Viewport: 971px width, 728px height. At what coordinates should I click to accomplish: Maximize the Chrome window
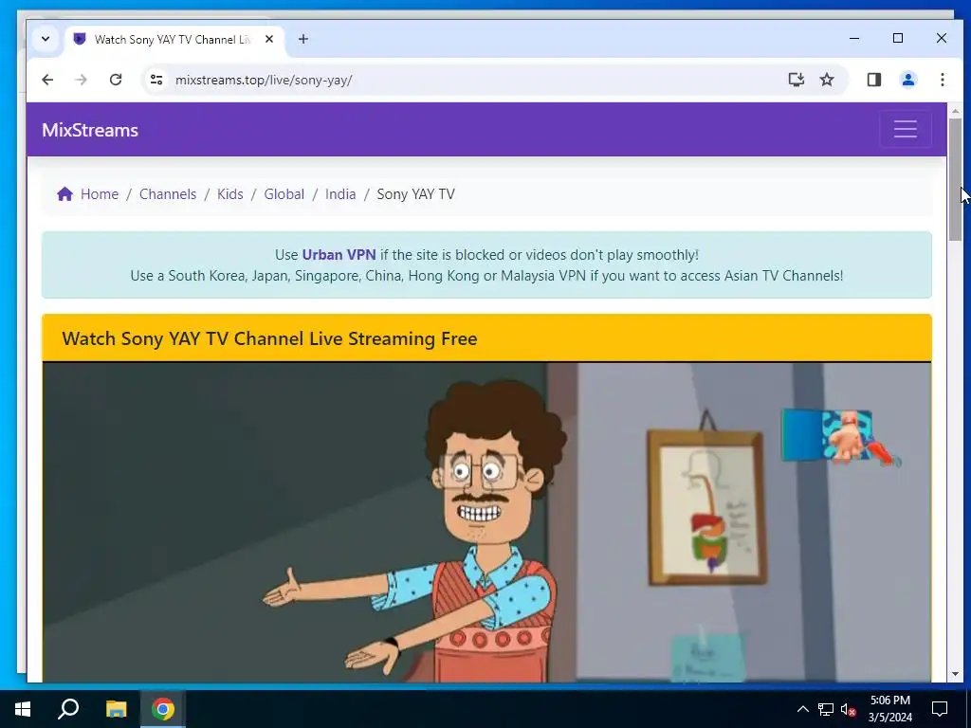tap(898, 38)
